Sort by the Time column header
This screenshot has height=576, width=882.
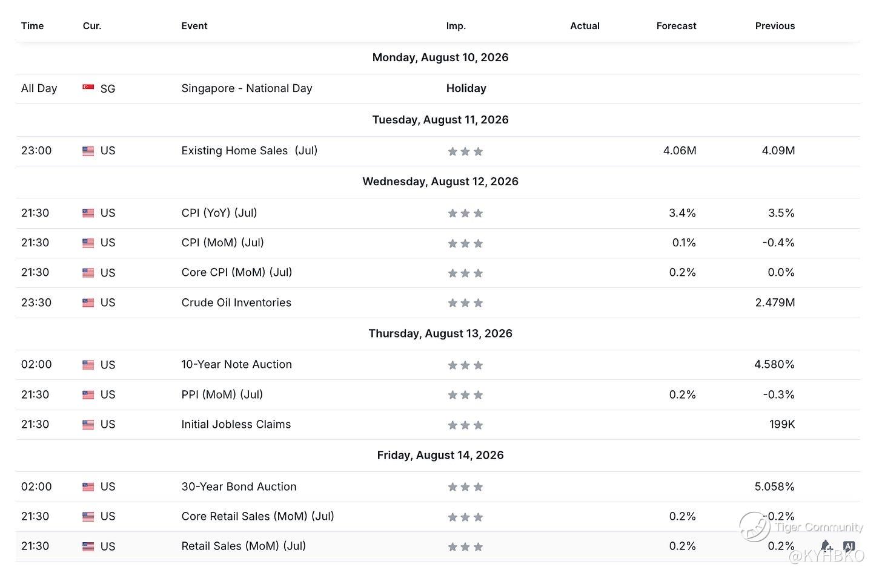pyautogui.click(x=33, y=26)
